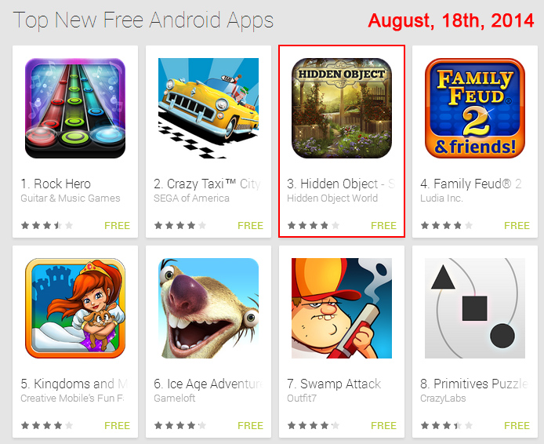The height and width of the screenshot is (444, 544).
Task: Open the '1. Rock Hero' title link
Action: tap(56, 184)
